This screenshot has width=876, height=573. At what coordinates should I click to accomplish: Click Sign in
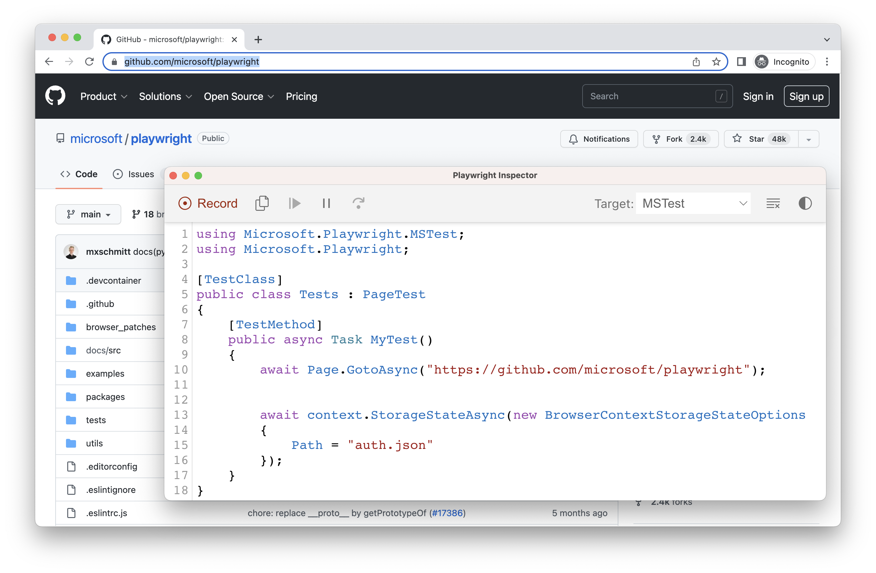pos(758,96)
